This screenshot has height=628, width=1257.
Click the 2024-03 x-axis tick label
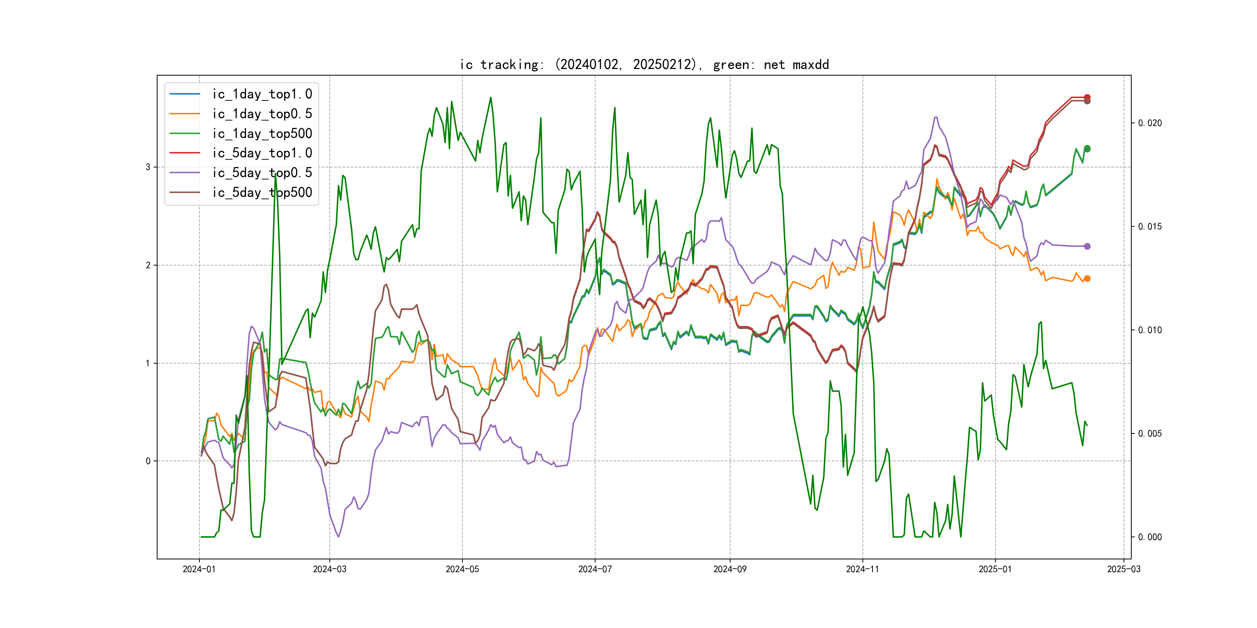(329, 569)
